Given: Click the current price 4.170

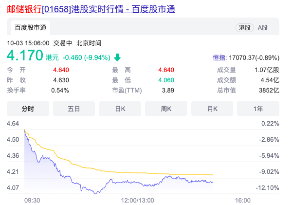Looking at the screenshot, I should click(x=25, y=56).
